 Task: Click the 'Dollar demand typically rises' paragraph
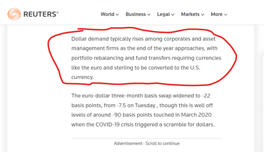(146, 58)
